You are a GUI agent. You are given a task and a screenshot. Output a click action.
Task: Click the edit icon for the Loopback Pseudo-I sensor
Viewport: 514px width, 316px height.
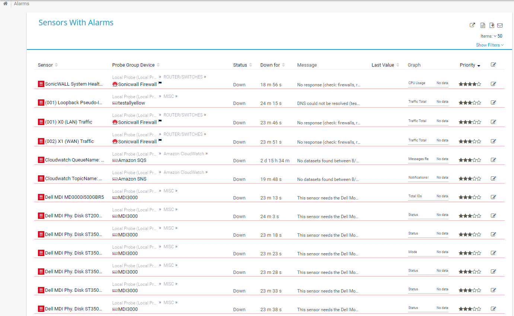pos(494,103)
